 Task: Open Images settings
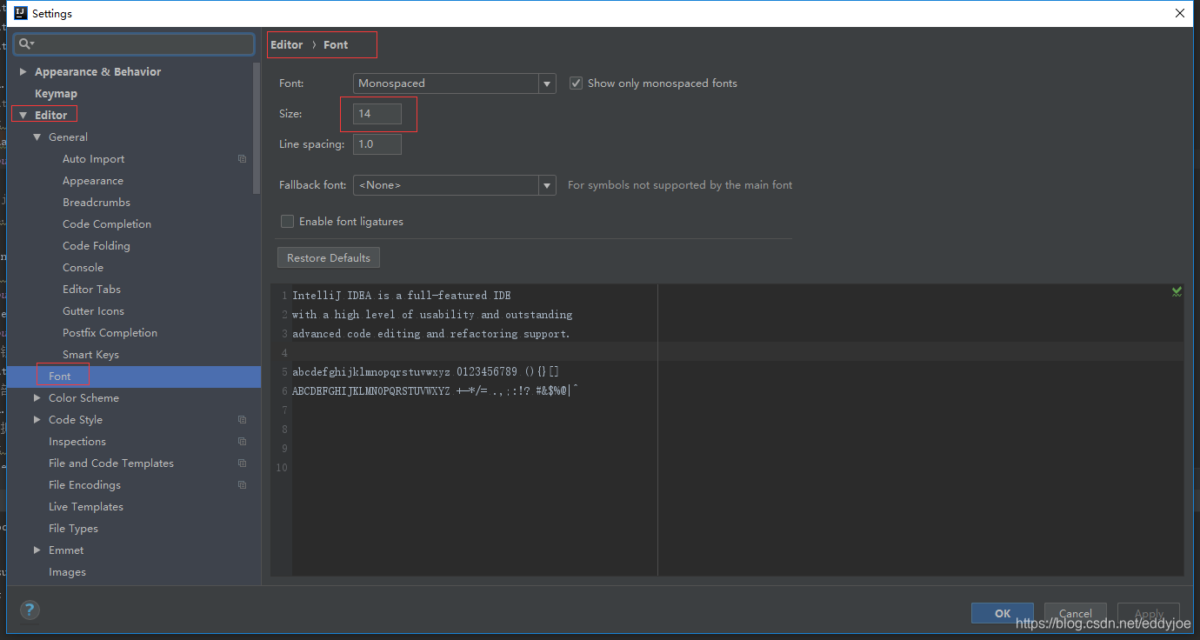point(67,572)
